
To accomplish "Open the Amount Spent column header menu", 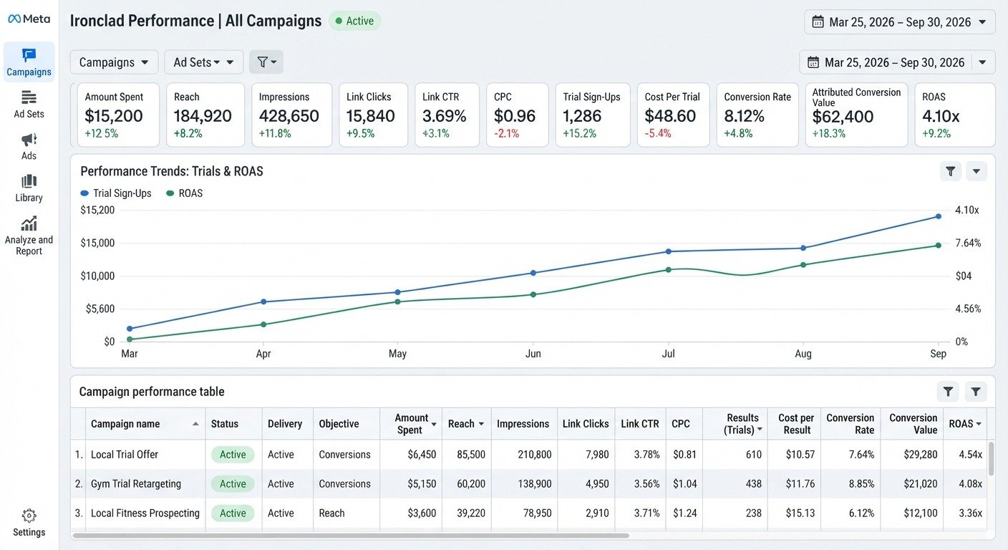I will pos(434,425).
